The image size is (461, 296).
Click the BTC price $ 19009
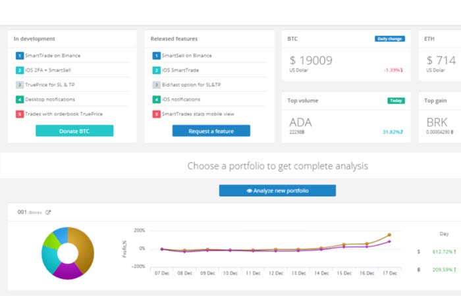311,61
